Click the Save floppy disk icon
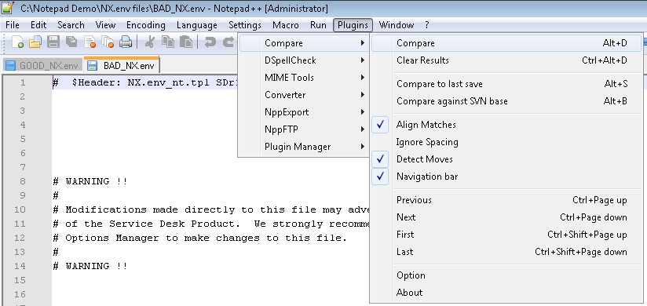 tap(53, 42)
